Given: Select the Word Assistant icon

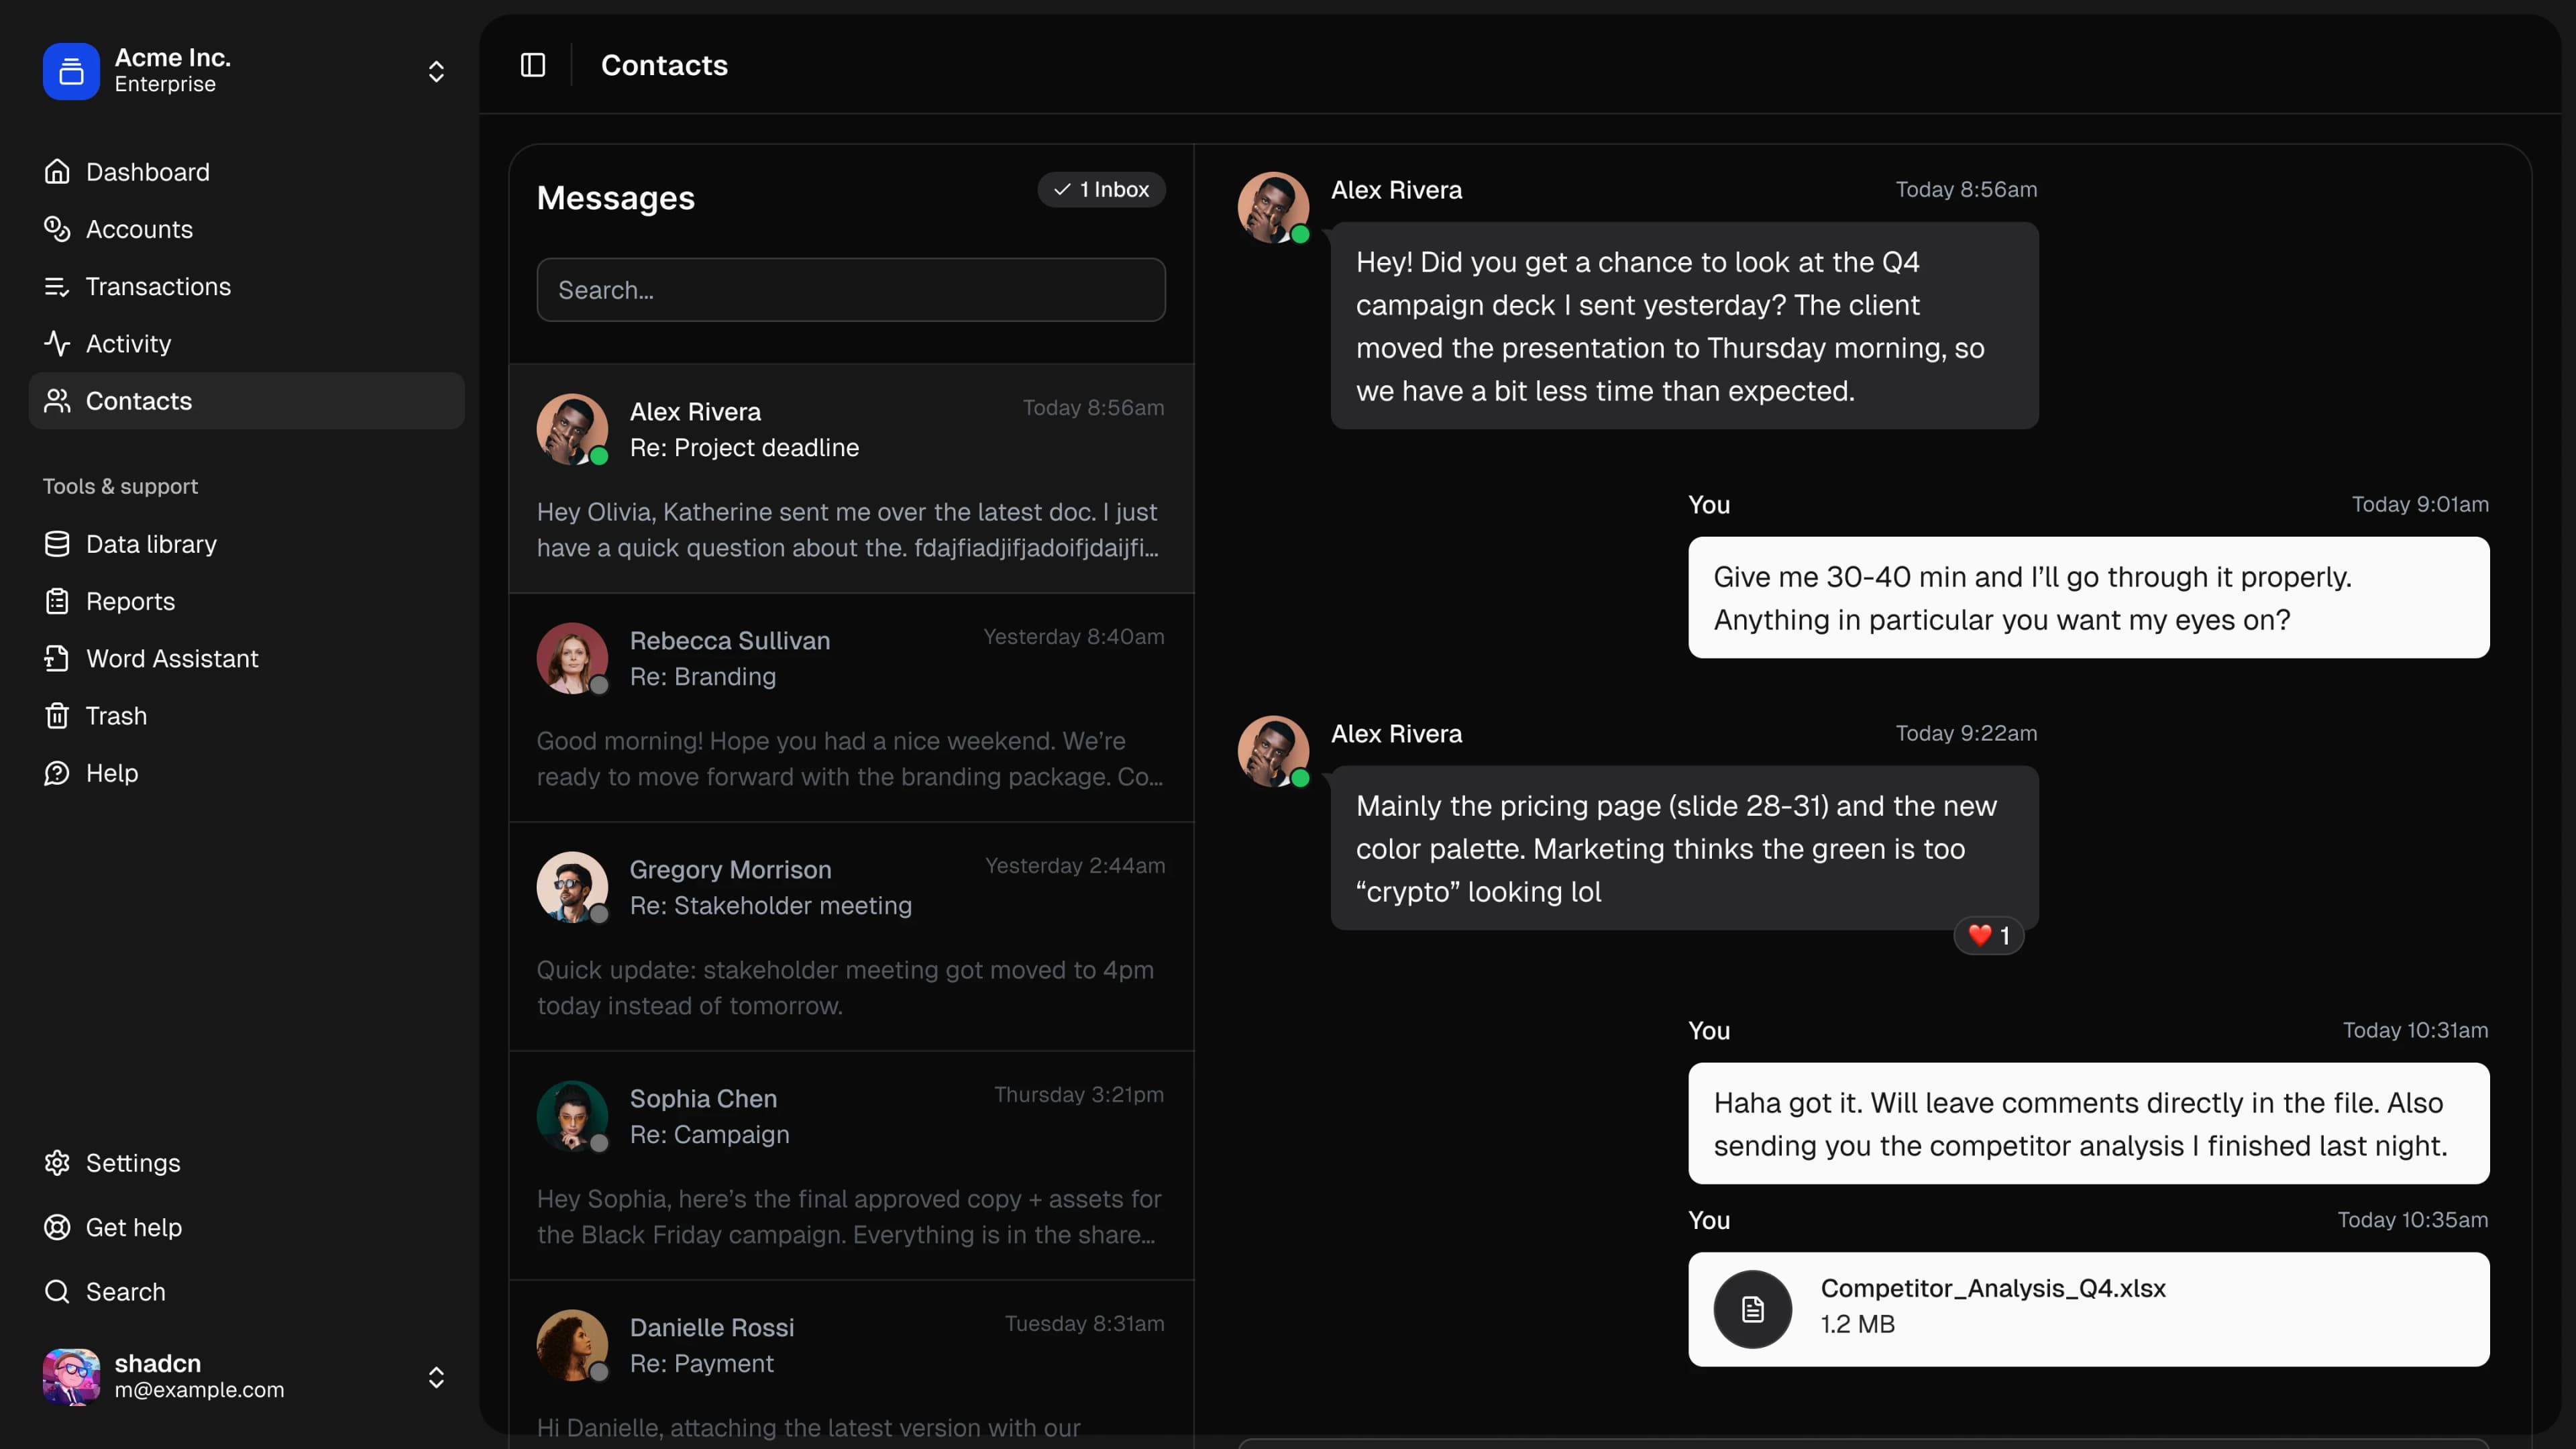Looking at the screenshot, I should point(57,658).
